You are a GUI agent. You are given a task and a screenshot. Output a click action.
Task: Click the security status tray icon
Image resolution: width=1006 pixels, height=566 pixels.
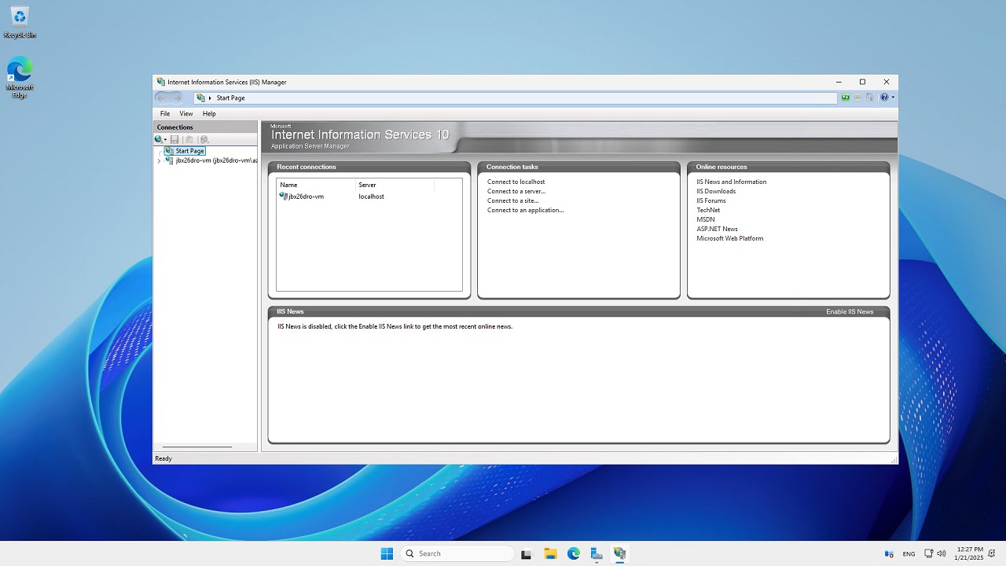889,553
